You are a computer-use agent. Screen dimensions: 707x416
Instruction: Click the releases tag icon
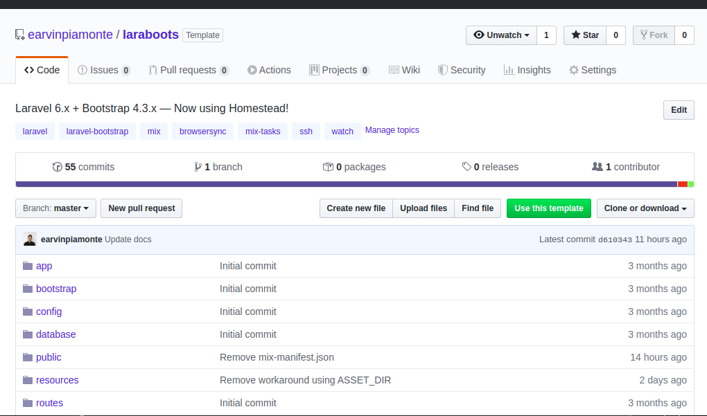tap(466, 167)
